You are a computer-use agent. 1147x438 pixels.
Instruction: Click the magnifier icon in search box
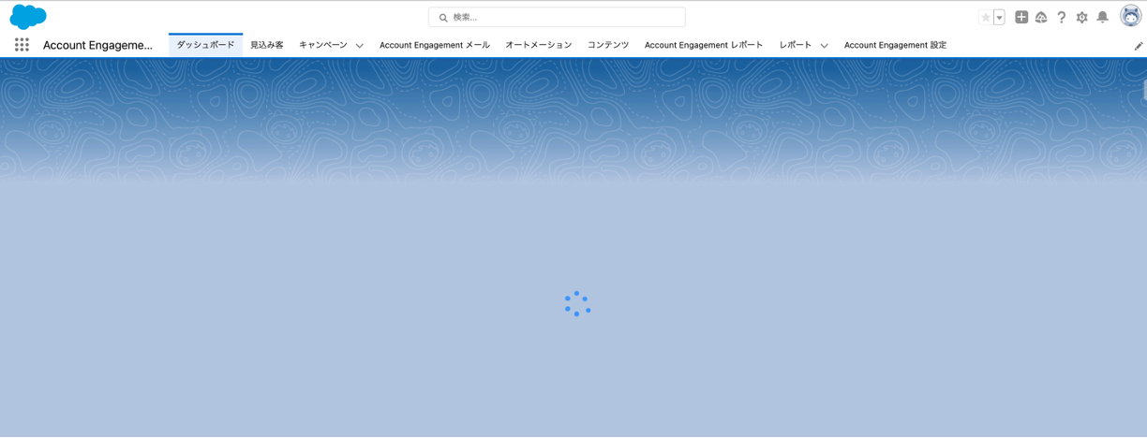click(443, 18)
